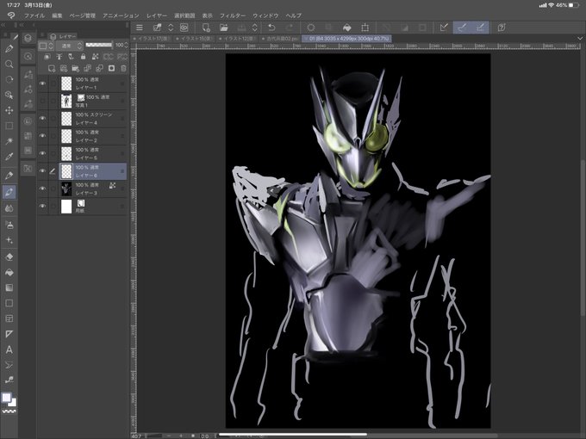Hide the 用紙 paper layer eye
Image resolution: width=586 pixels, height=439 pixels.
42,206
